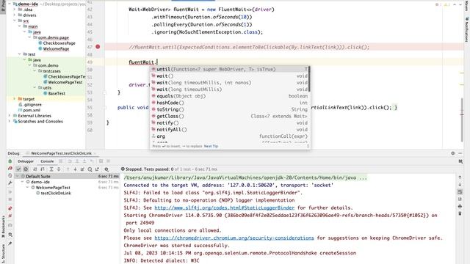Open BaseTest class in project tree
470x264 pixels.
click(x=57, y=93)
